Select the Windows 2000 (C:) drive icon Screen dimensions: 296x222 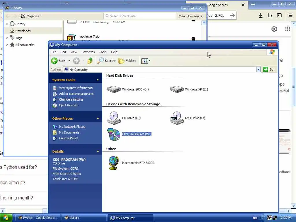[x=114, y=89]
